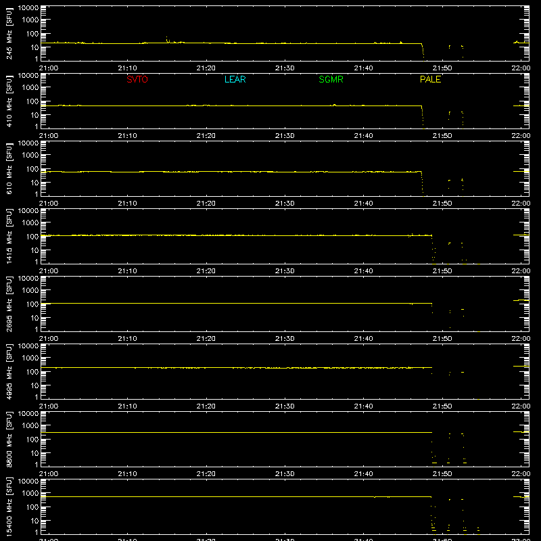Click the 21:10 label under the 1415 MHz plot

tap(127, 271)
